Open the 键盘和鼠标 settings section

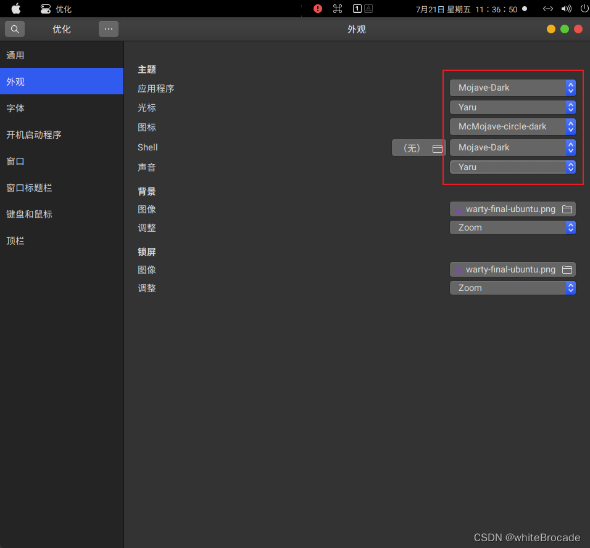[62, 215]
